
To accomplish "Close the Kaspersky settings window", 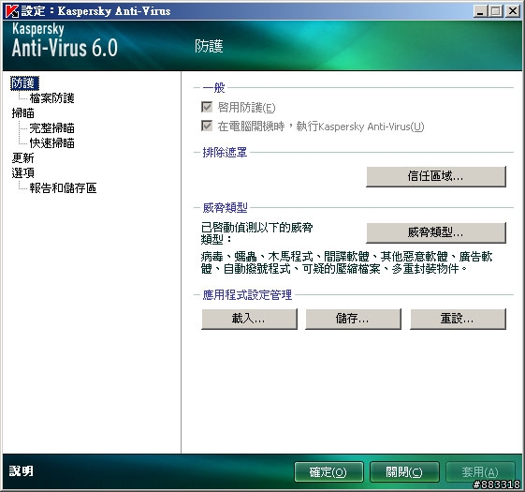I will coord(512,11).
